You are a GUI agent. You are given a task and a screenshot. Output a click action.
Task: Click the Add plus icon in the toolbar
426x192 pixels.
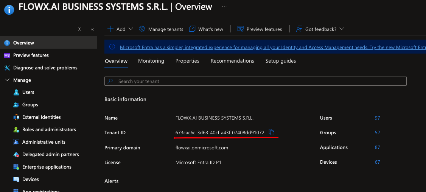pyautogui.click(x=110, y=29)
